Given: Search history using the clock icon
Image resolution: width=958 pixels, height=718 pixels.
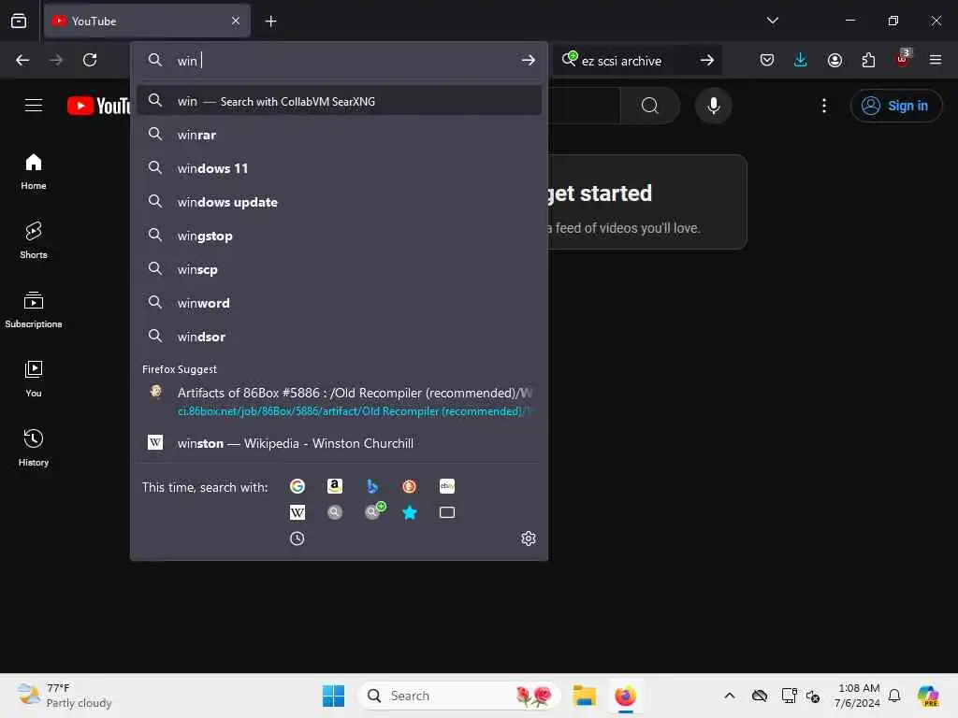Looking at the screenshot, I should tap(298, 538).
